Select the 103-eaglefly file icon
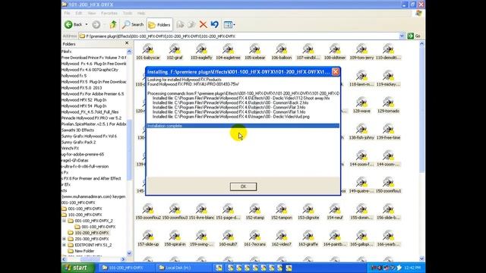 201,52
